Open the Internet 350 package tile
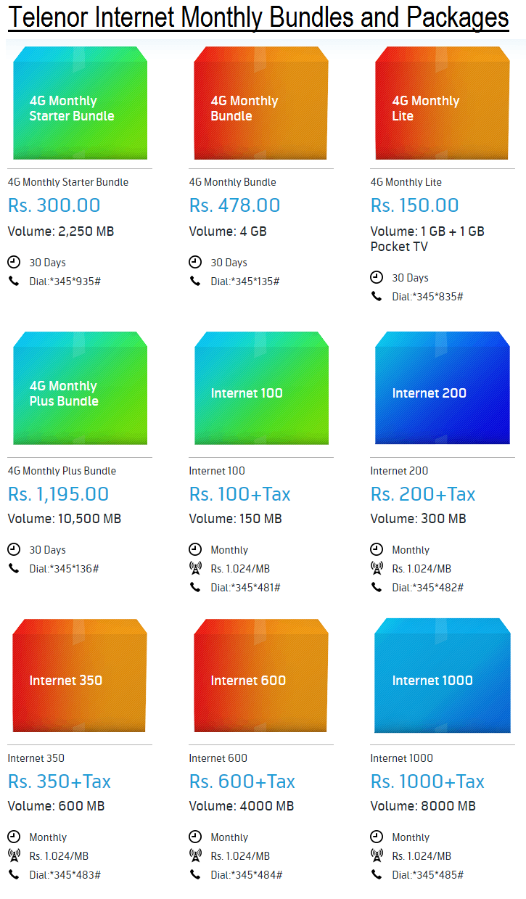Image resolution: width=526 pixels, height=899 pixels. coord(80,676)
